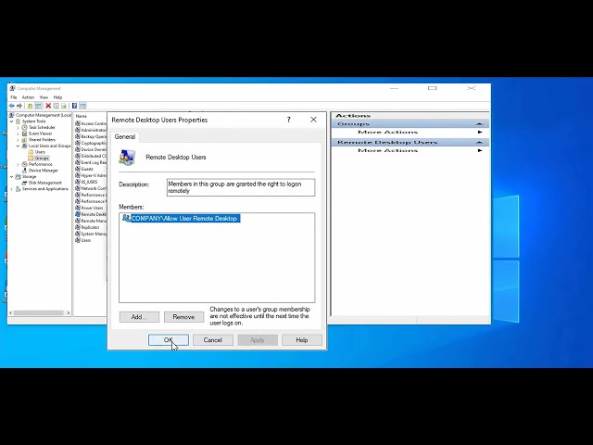Click the Groups folder icon in tree
Image resolution: width=593 pixels, height=445 pixels.
tap(31, 159)
